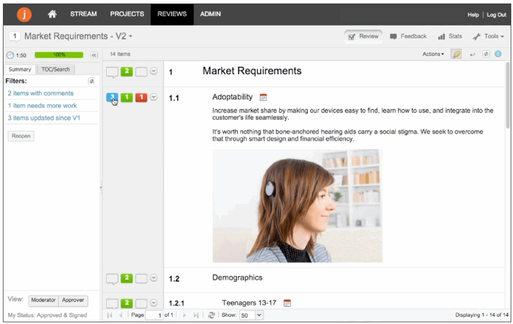The width and height of the screenshot is (513, 324).
Task: Filter by '2 items with comments' link
Action: pos(40,93)
